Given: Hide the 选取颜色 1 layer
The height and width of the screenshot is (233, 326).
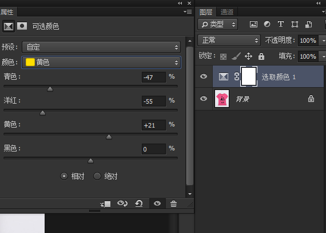Looking at the screenshot, I should coord(204,76).
